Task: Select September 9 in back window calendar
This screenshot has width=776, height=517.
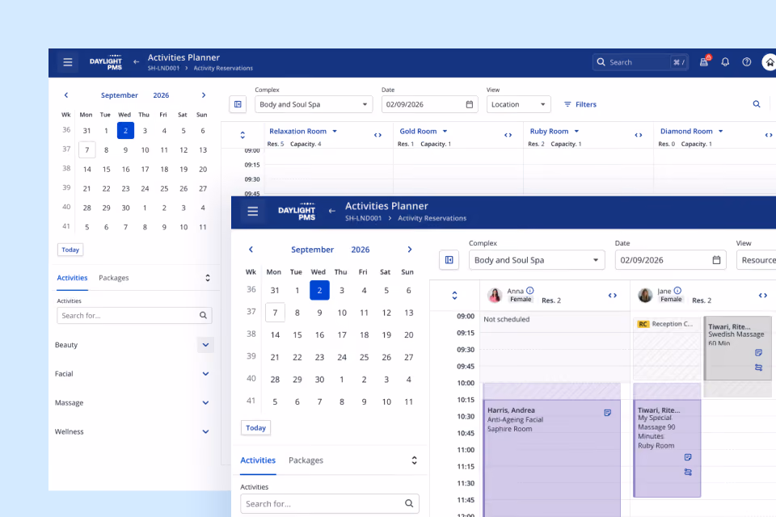Action: (x=126, y=150)
